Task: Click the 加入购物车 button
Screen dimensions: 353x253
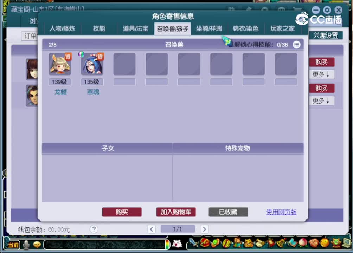Action: (x=176, y=212)
